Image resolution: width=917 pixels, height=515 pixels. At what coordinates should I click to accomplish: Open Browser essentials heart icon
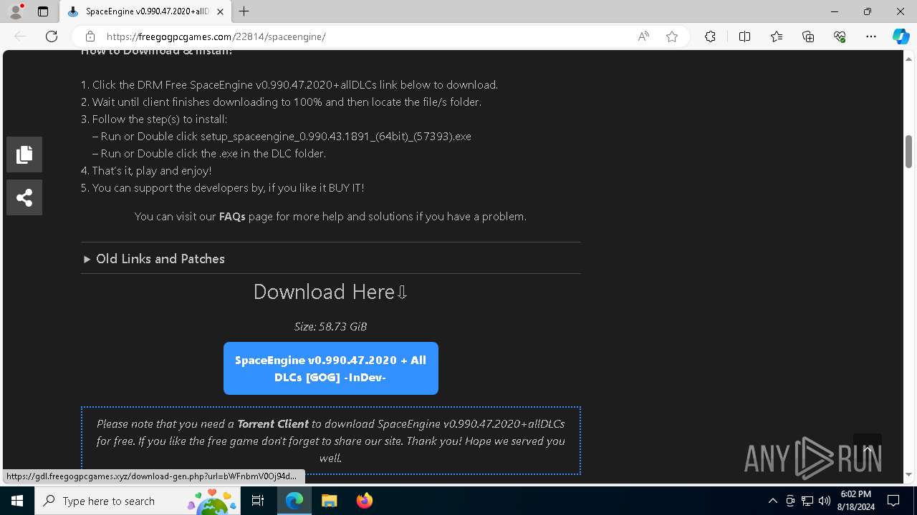(840, 36)
